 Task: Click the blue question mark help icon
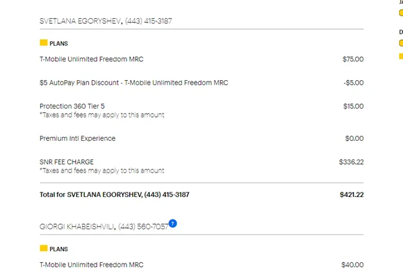[172, 223]
